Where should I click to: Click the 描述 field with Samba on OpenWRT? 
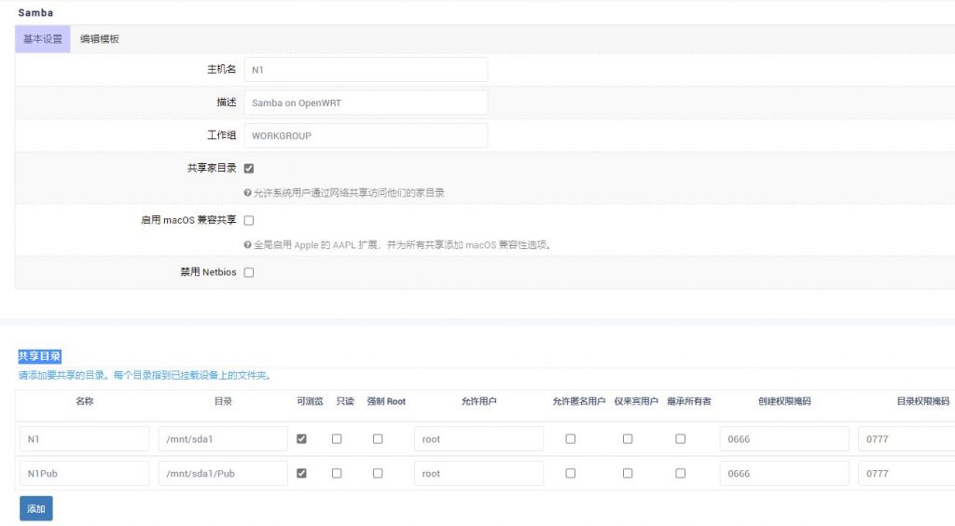pos(366,103)
